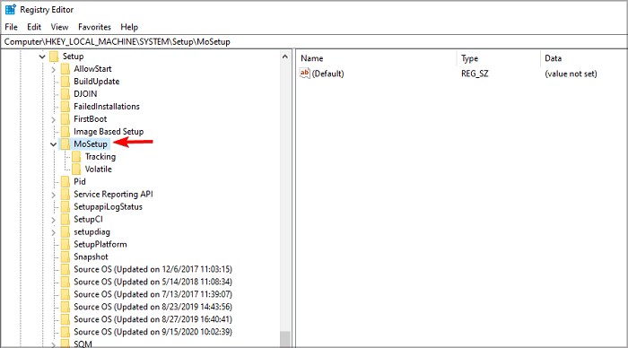Click the tree pane scrollbar thumb
Image resolution: width=628 pixels, height=348 pixels.
point(284,339)
